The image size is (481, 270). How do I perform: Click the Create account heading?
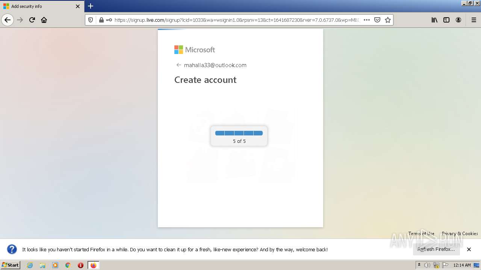[205, 80]
